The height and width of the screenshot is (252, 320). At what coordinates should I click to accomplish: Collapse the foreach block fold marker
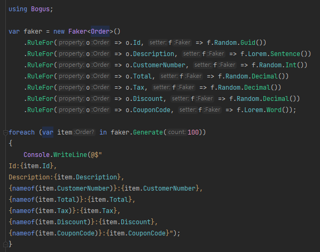pos(5,133)
